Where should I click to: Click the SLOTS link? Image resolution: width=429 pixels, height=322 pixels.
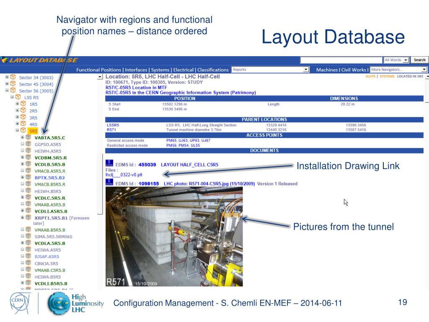coord(370,76)
